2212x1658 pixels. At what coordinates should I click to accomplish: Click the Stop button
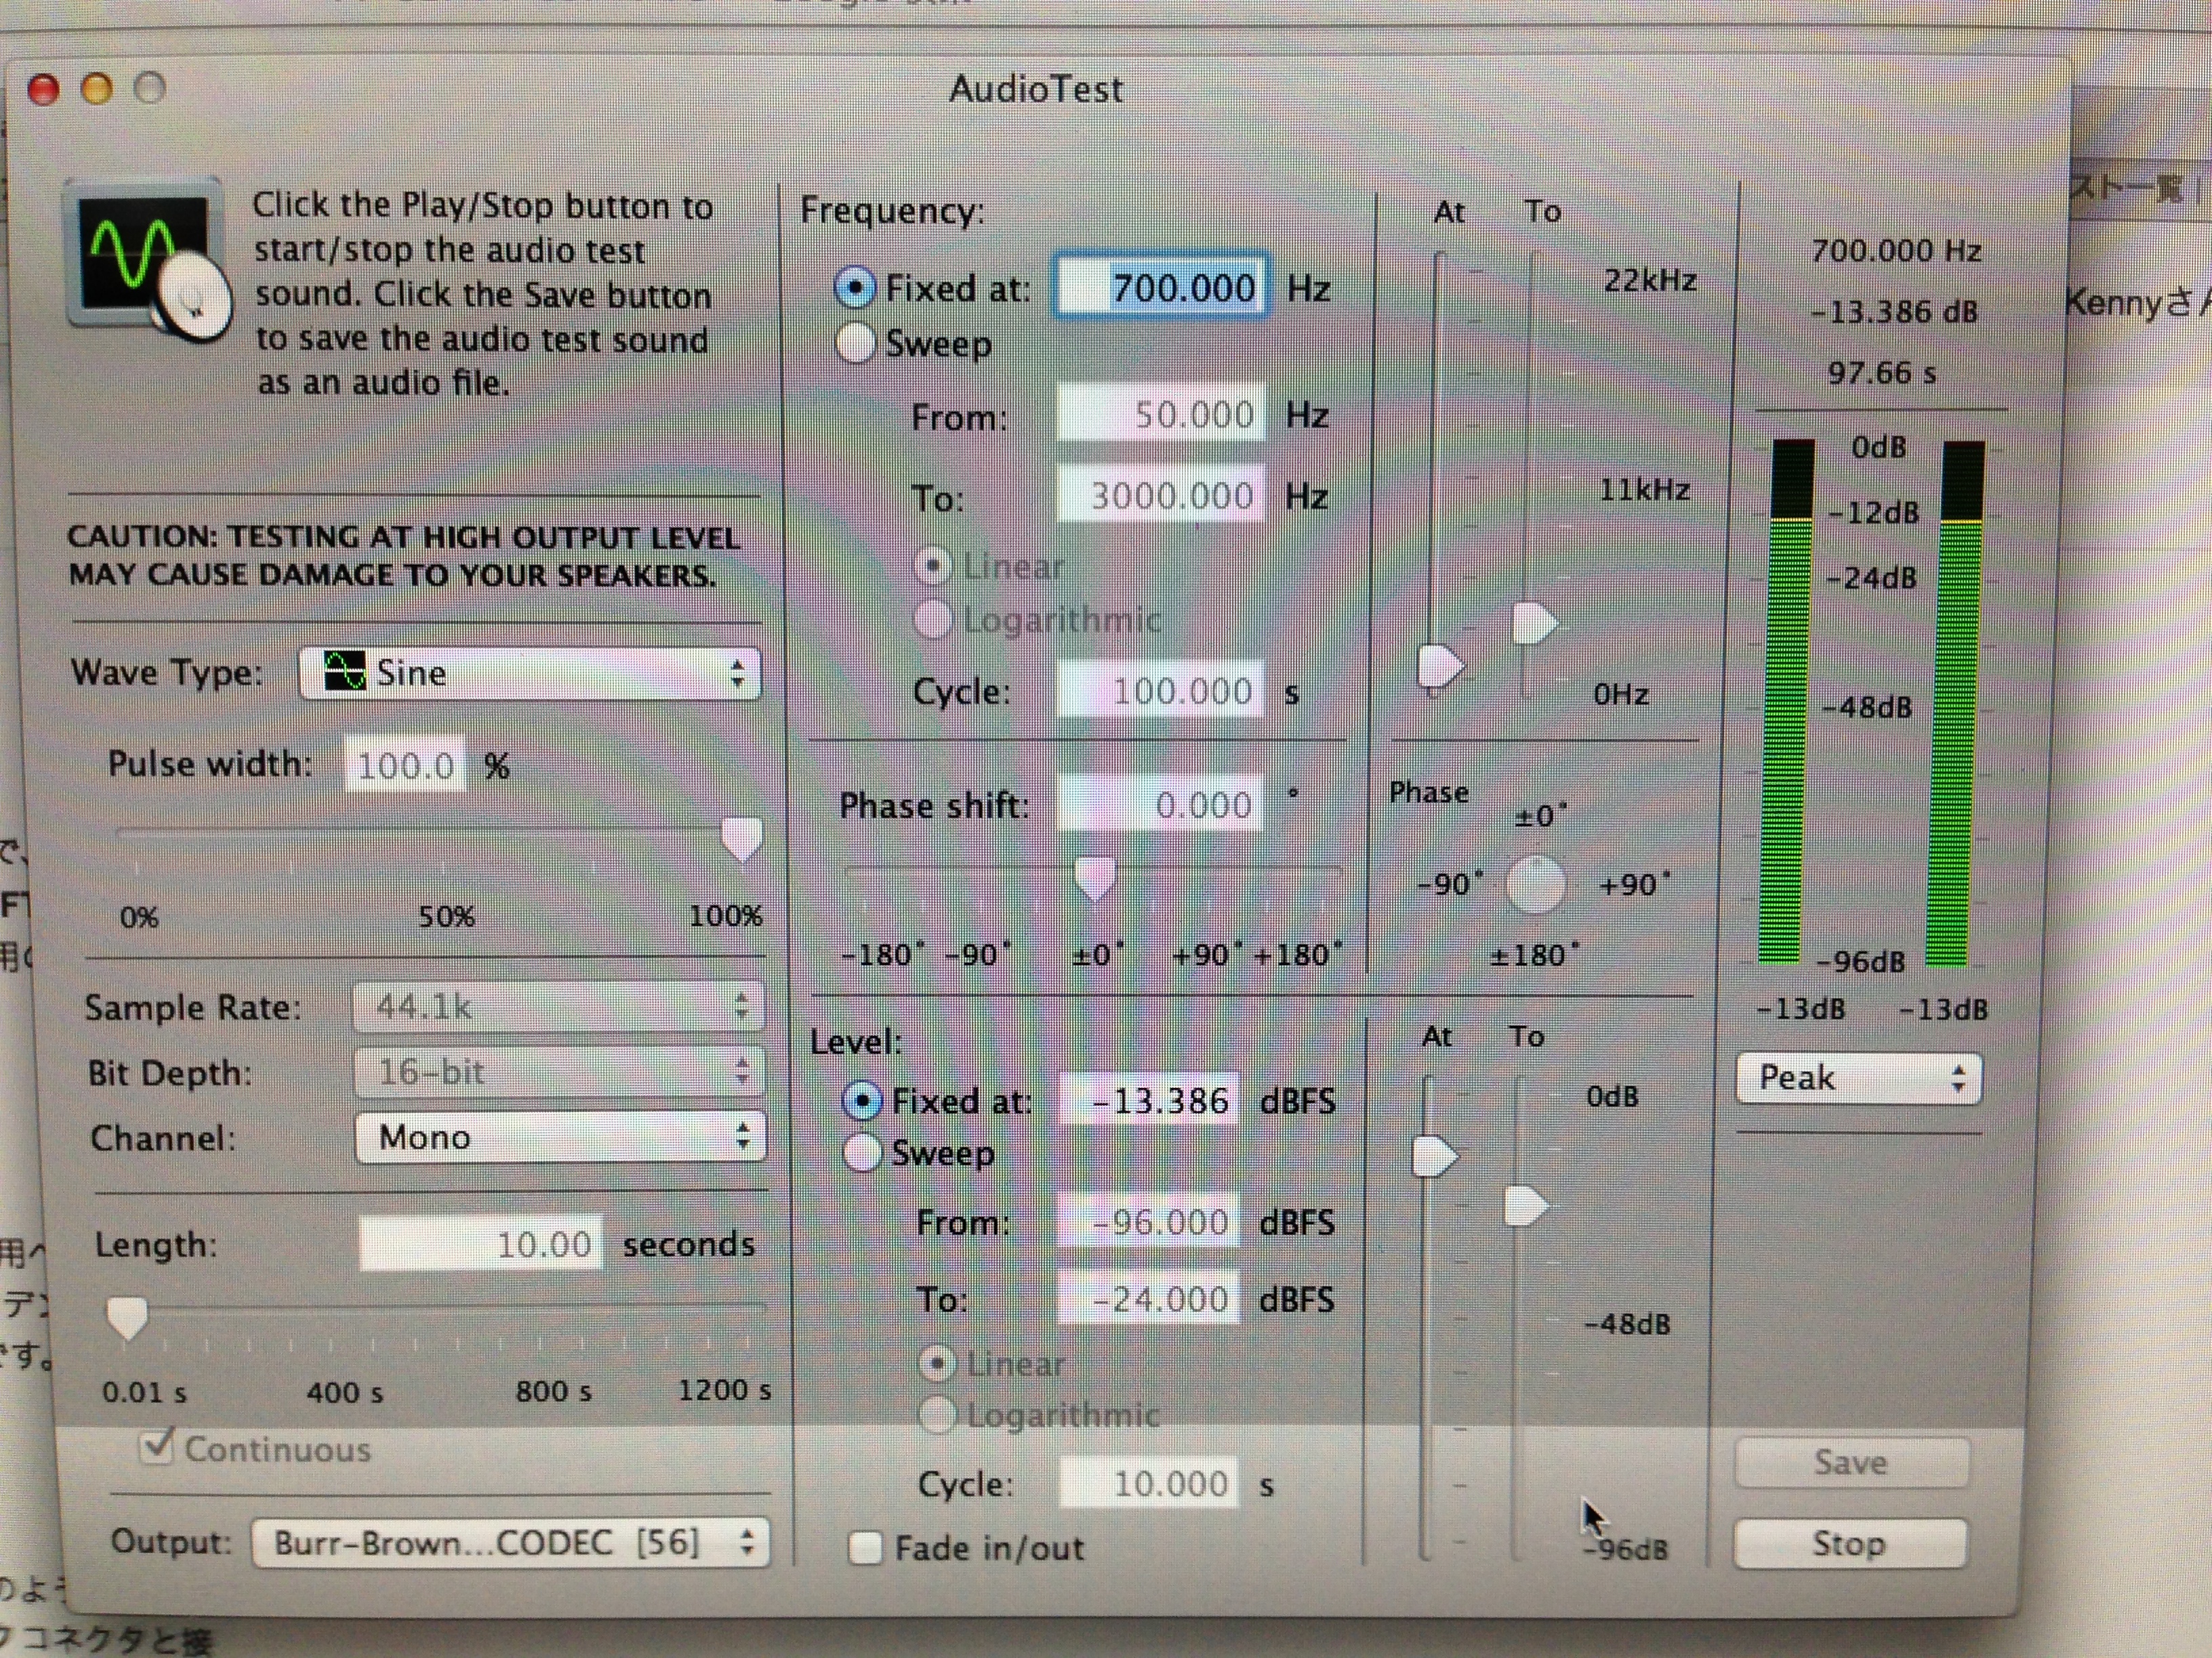1850,1544
